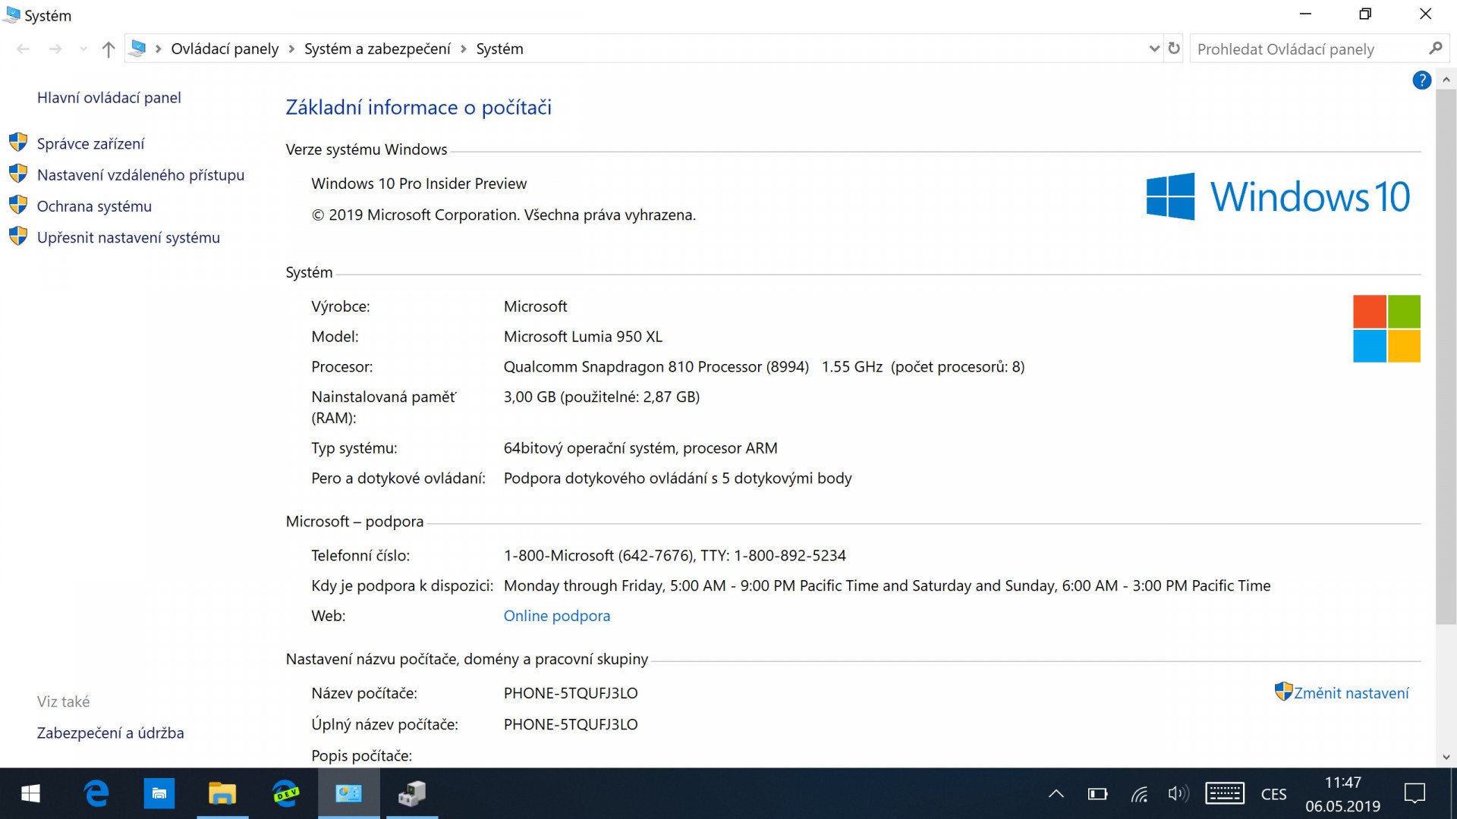The width and height of the screenshot is (1457, 819).
Task: Open File Explorer from taskbar
Action: 222,793
